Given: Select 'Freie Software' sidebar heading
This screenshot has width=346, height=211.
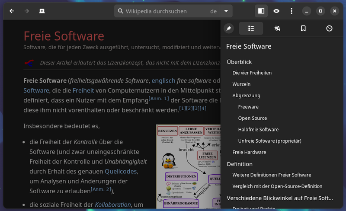Looking at the screenshot, I should [x=249, y=46].
